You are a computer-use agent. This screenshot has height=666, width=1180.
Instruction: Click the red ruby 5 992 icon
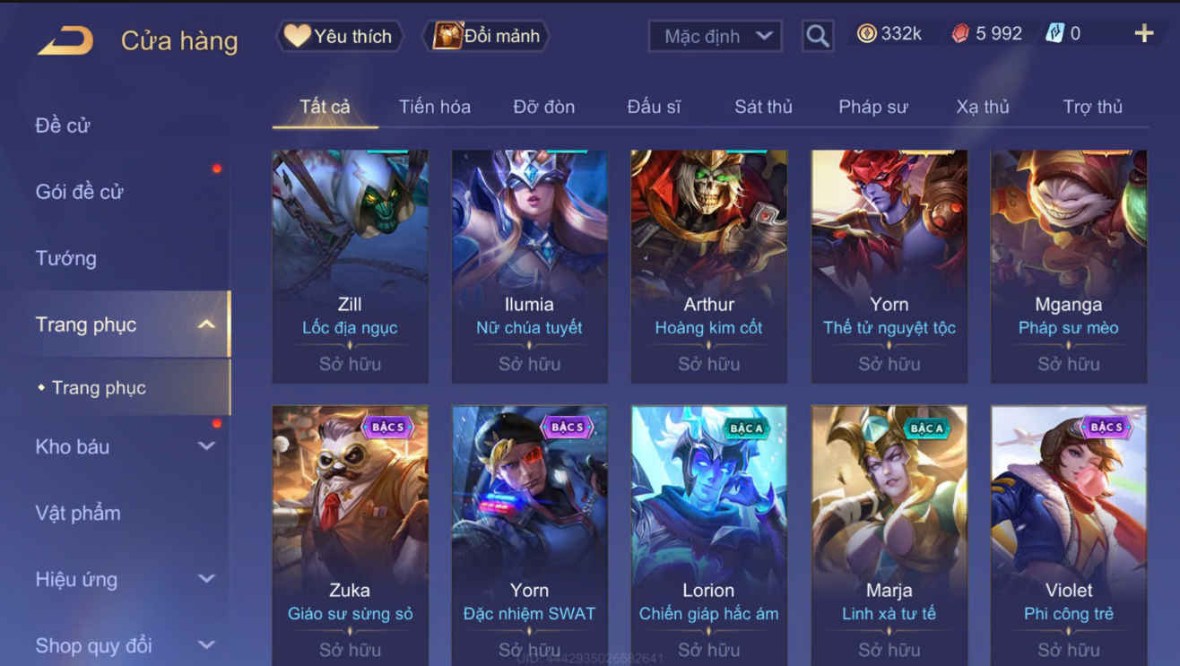point(960,34)
